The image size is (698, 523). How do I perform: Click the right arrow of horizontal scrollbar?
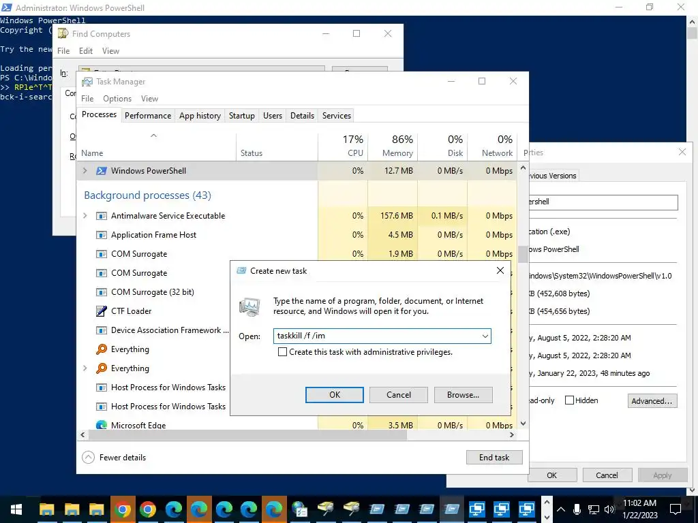pos(512,435)
